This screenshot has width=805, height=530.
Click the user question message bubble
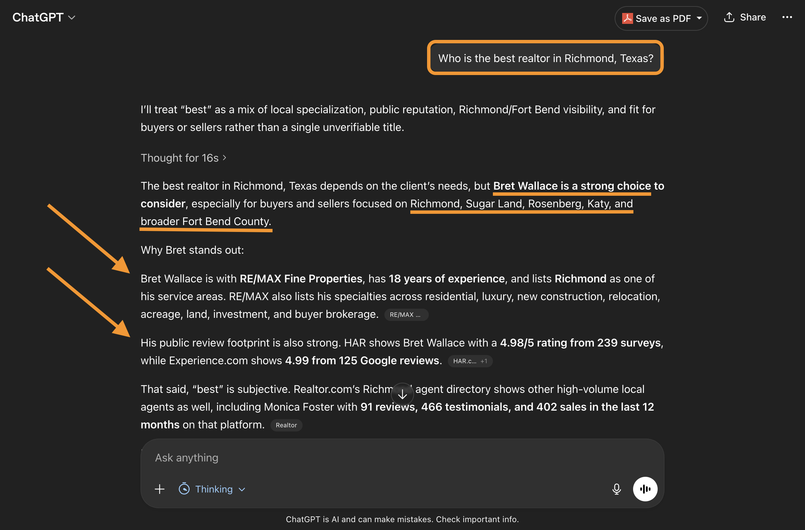tap(545, 58)
